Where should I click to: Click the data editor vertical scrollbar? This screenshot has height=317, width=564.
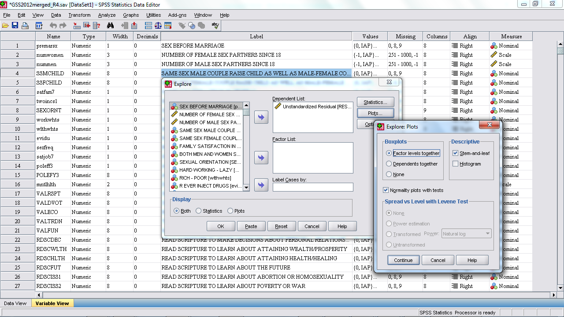coord(560,166)
